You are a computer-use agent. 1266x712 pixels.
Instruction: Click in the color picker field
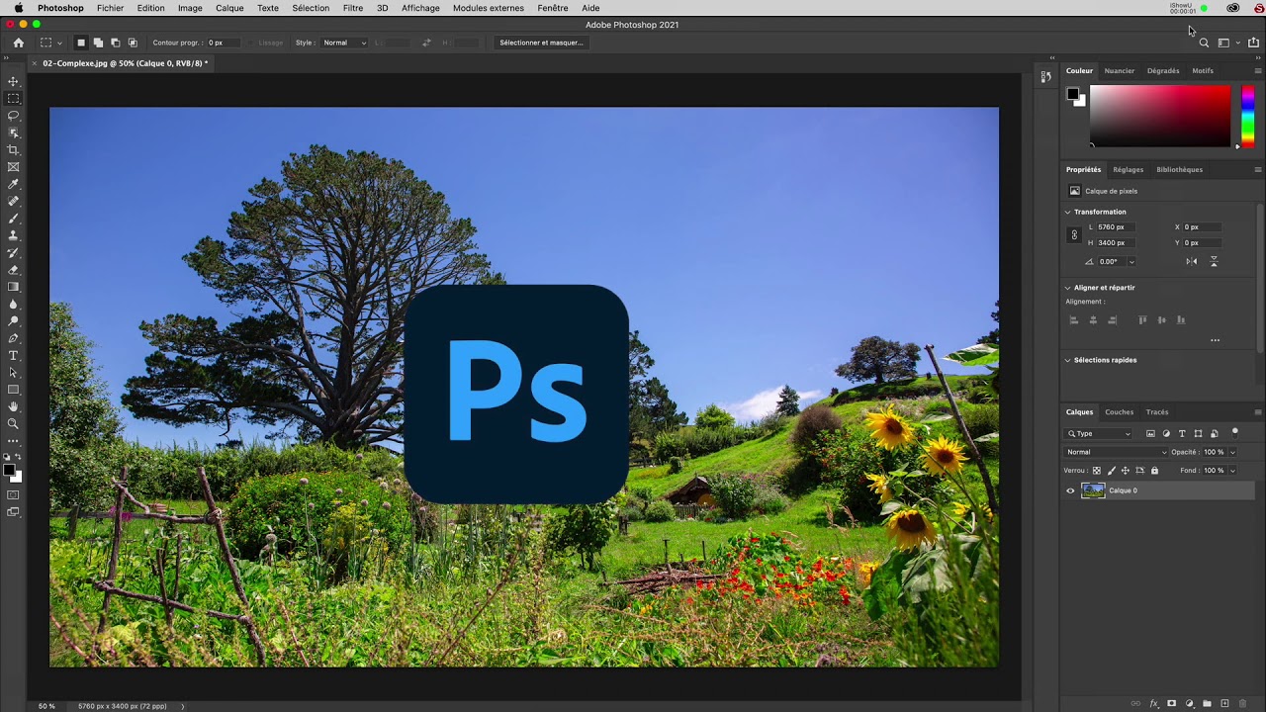1160,116
